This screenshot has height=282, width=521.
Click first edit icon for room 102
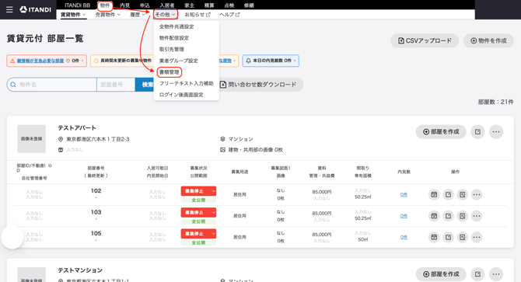(x=448, y=194)
